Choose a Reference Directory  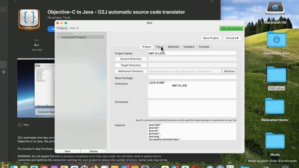(131, 71)
